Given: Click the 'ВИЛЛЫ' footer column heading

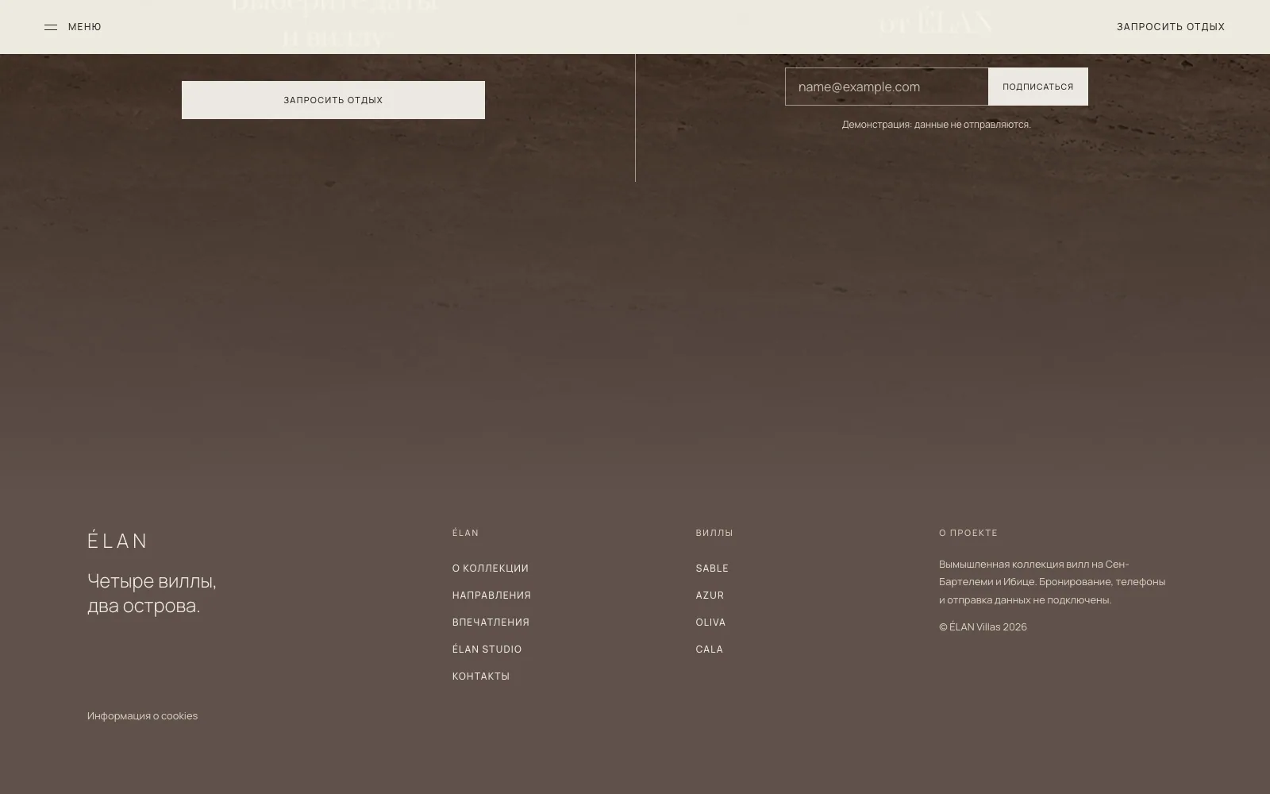Looking at the screenshot, I should tap(714, 533).
